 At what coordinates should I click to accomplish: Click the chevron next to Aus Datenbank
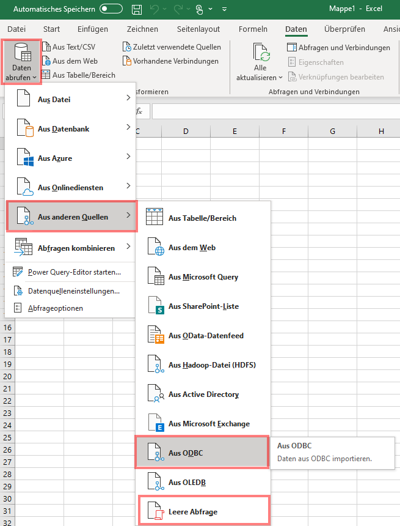point(128,127)
